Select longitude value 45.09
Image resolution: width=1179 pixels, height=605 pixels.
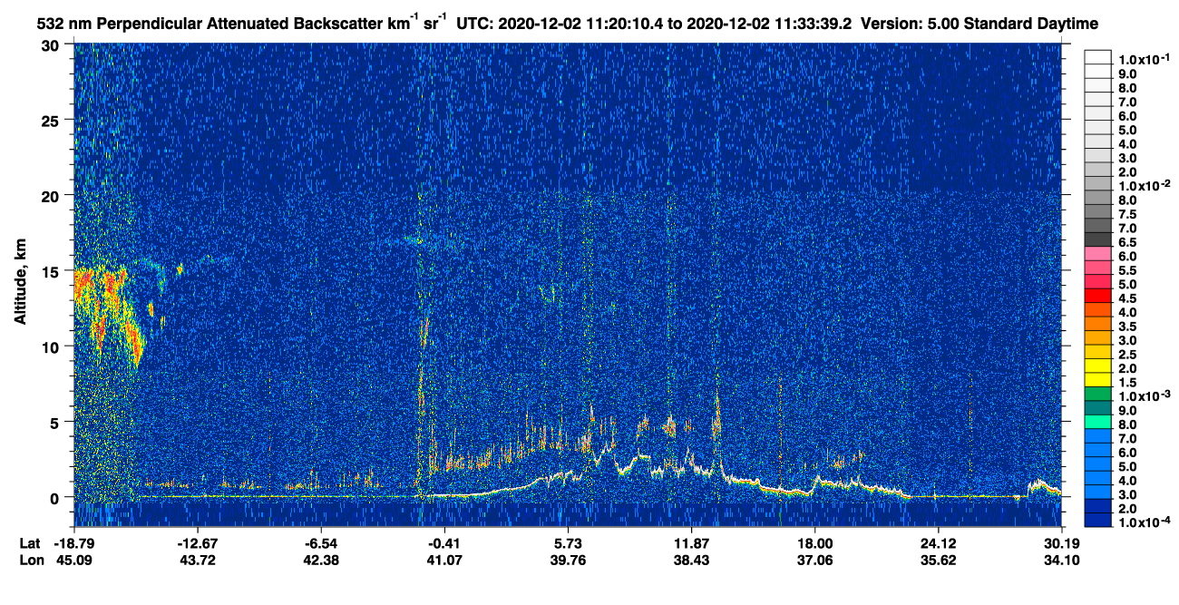click(73, 561)
